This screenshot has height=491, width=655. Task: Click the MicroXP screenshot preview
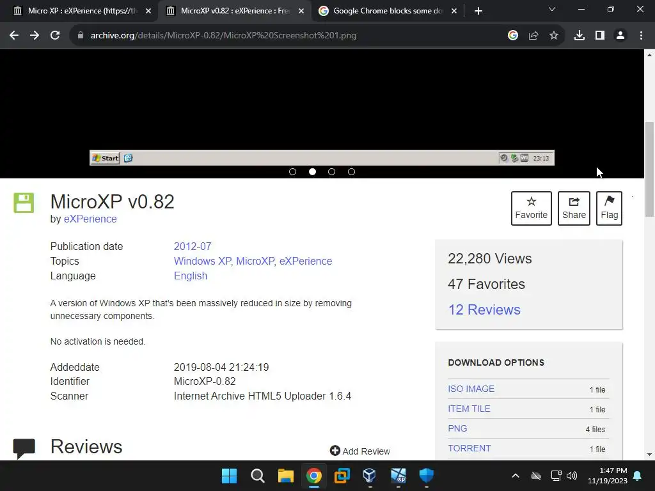(x=322, y=107)
